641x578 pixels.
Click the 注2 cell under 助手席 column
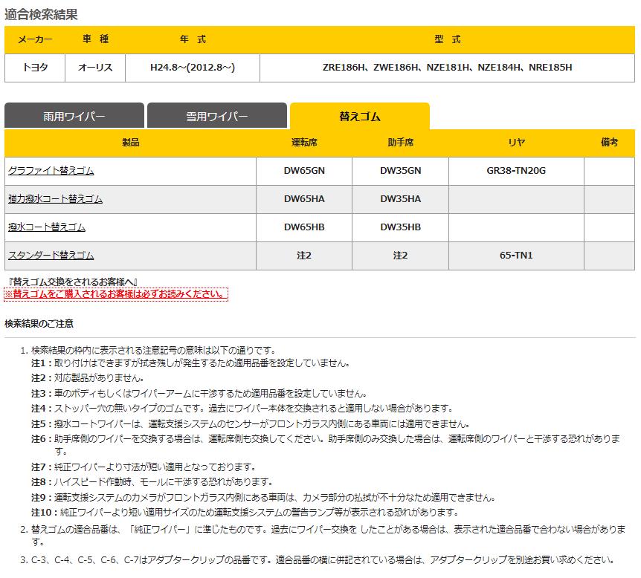(x=400, y=256)
